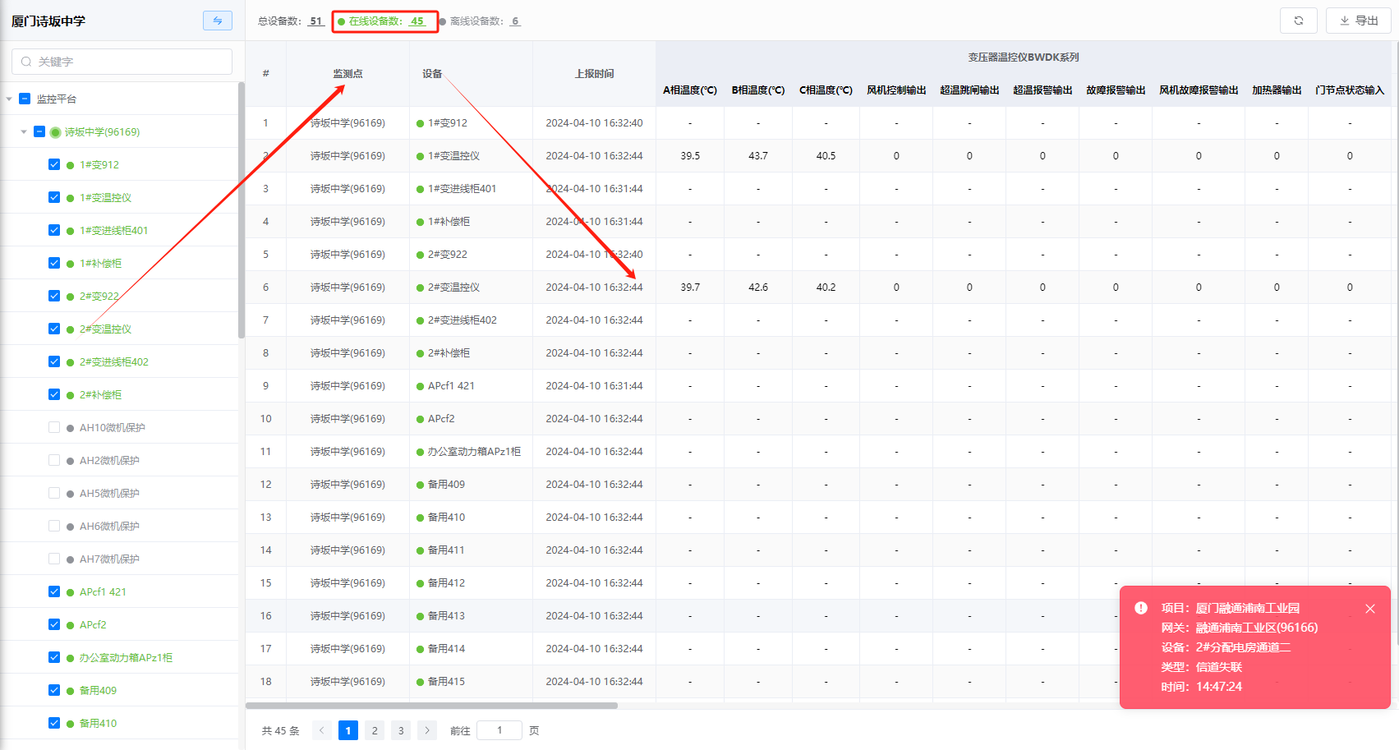Click the B相温度 value 42.6
Image resolution: width=1399 pixels, height=750 pixels.
[x=758, y=288]
